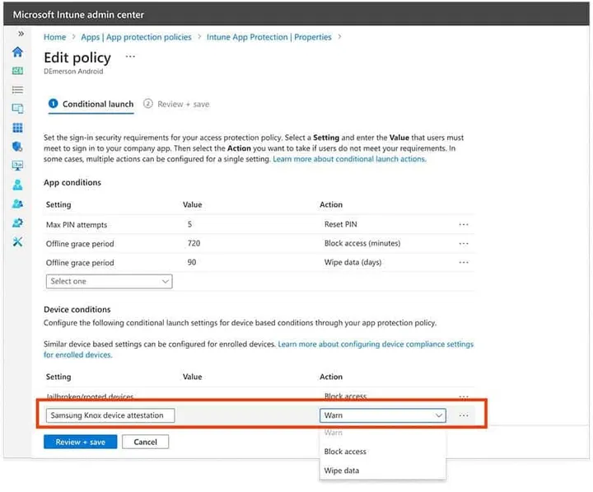The image size is (593, 492).
Task: Expand the left navigation sidebar
Action: click(21, 35)
